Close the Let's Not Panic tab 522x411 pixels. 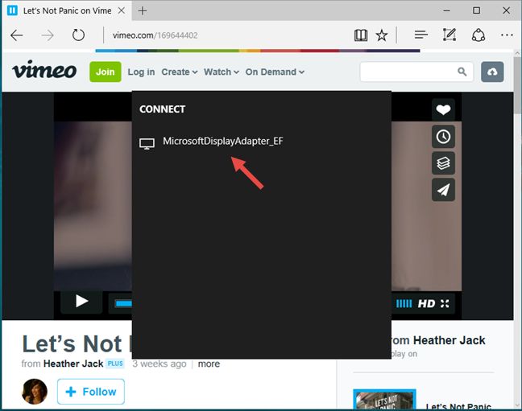coord(122,10)
